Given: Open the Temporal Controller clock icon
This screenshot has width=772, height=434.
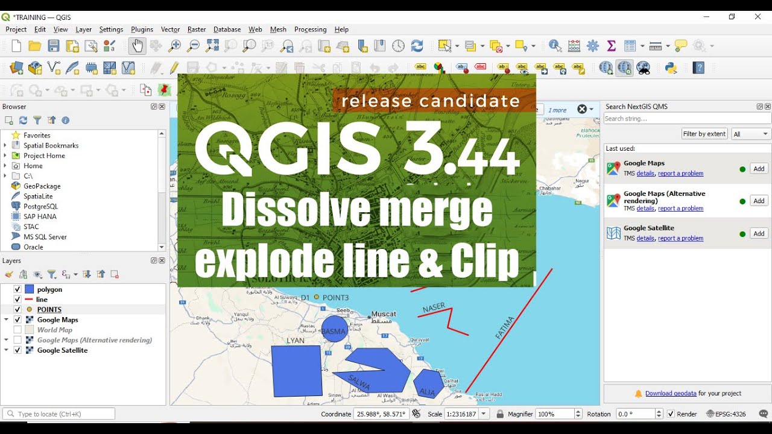Looking at the screenshot, I should (x=399, y=46).
